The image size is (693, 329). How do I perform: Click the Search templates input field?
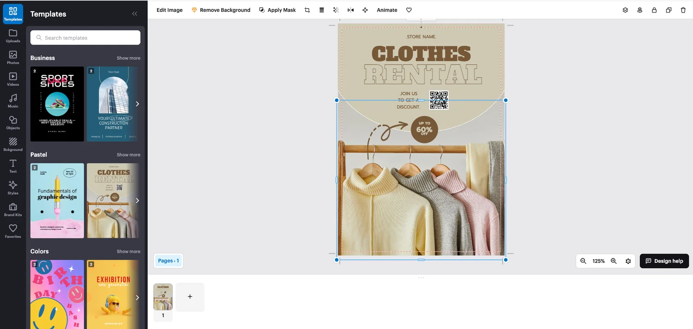(x=85, y=38)
